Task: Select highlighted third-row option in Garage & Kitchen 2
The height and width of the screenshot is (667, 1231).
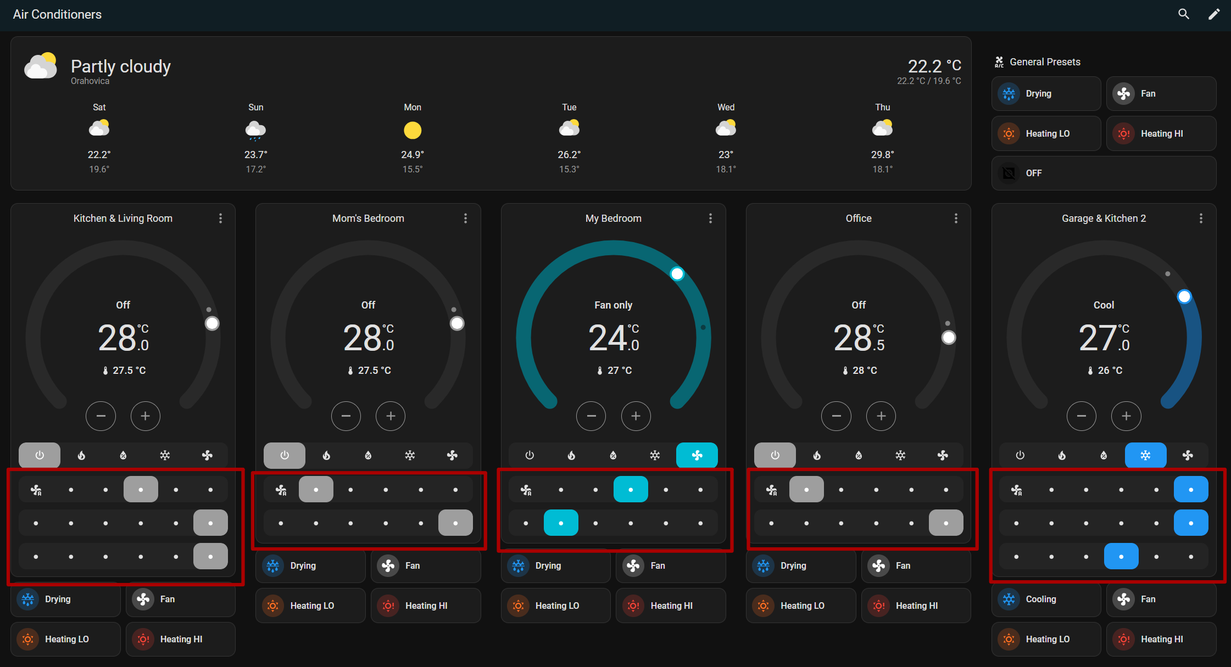Action: click(1121, 557)
